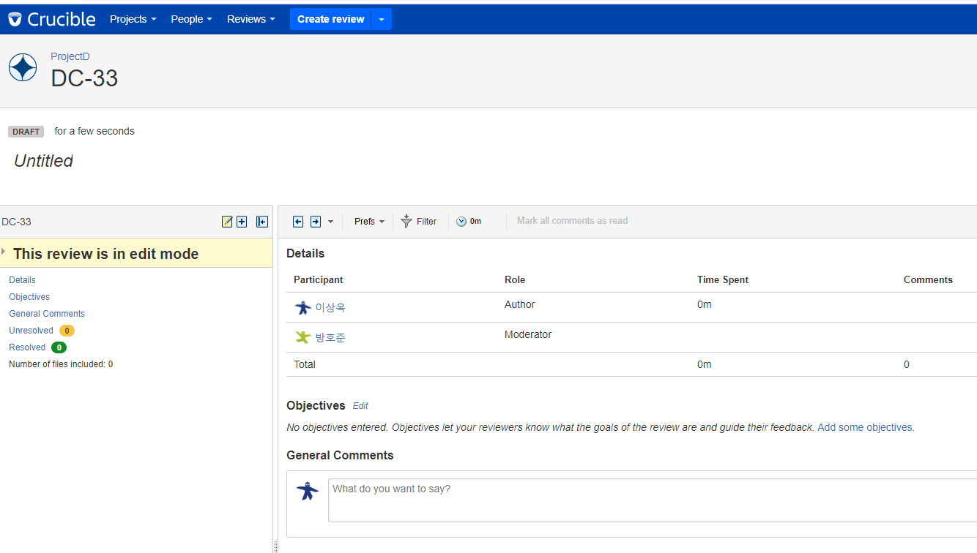Open the People menu

pyautogui.click(x=192, y=19)
